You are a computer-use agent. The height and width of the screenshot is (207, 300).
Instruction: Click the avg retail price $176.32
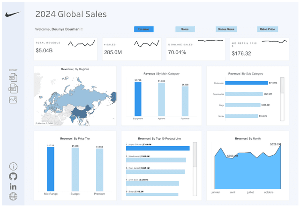(x=241, y=53)
